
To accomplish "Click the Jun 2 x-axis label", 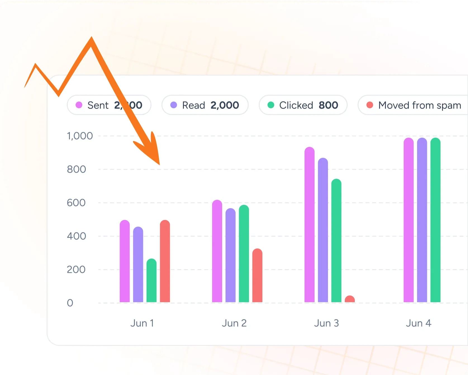I will coord(234,323).
